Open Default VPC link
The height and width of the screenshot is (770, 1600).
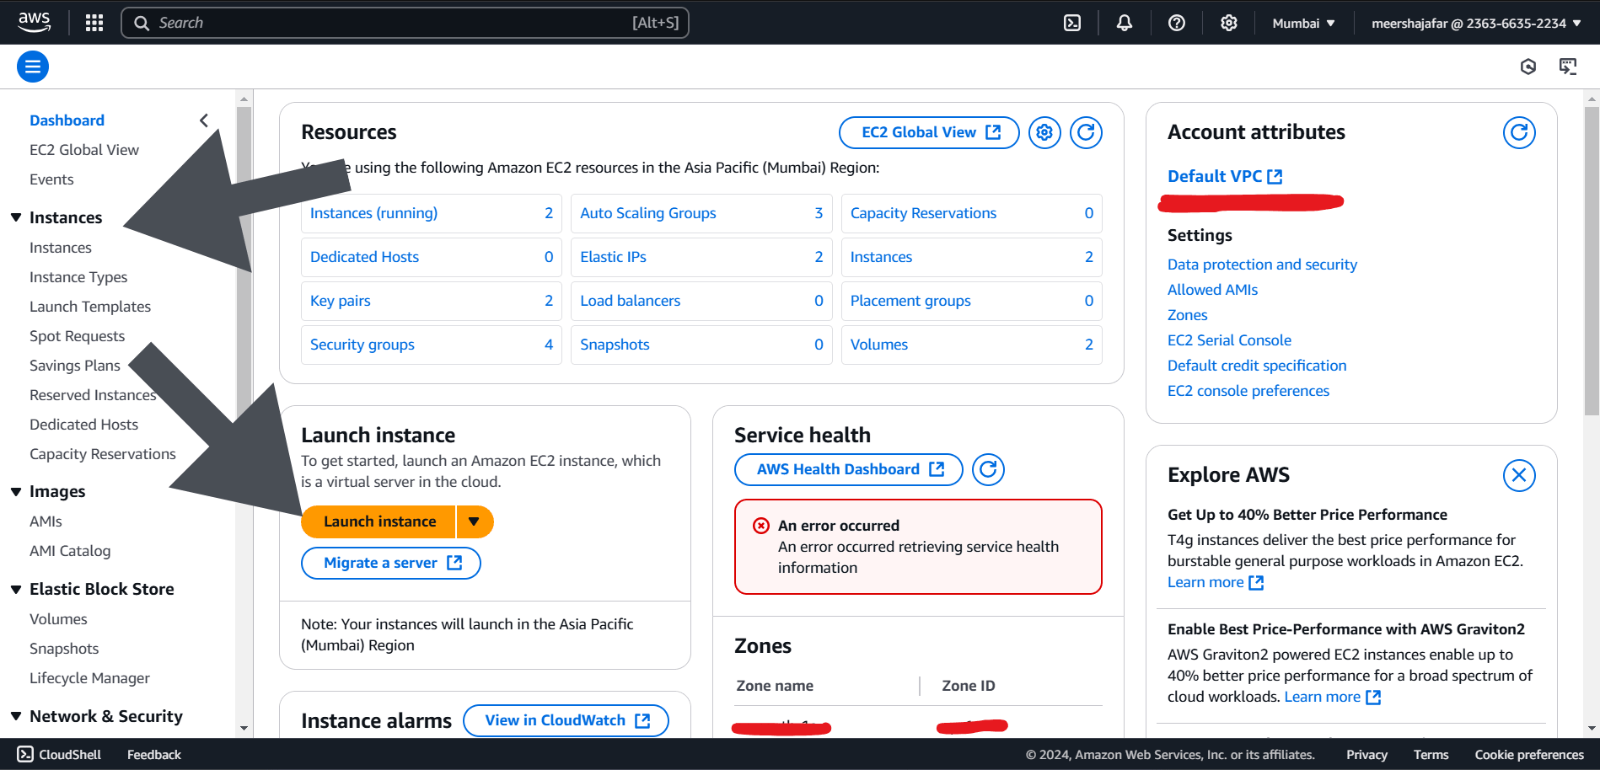click(x=1225, y=176)
